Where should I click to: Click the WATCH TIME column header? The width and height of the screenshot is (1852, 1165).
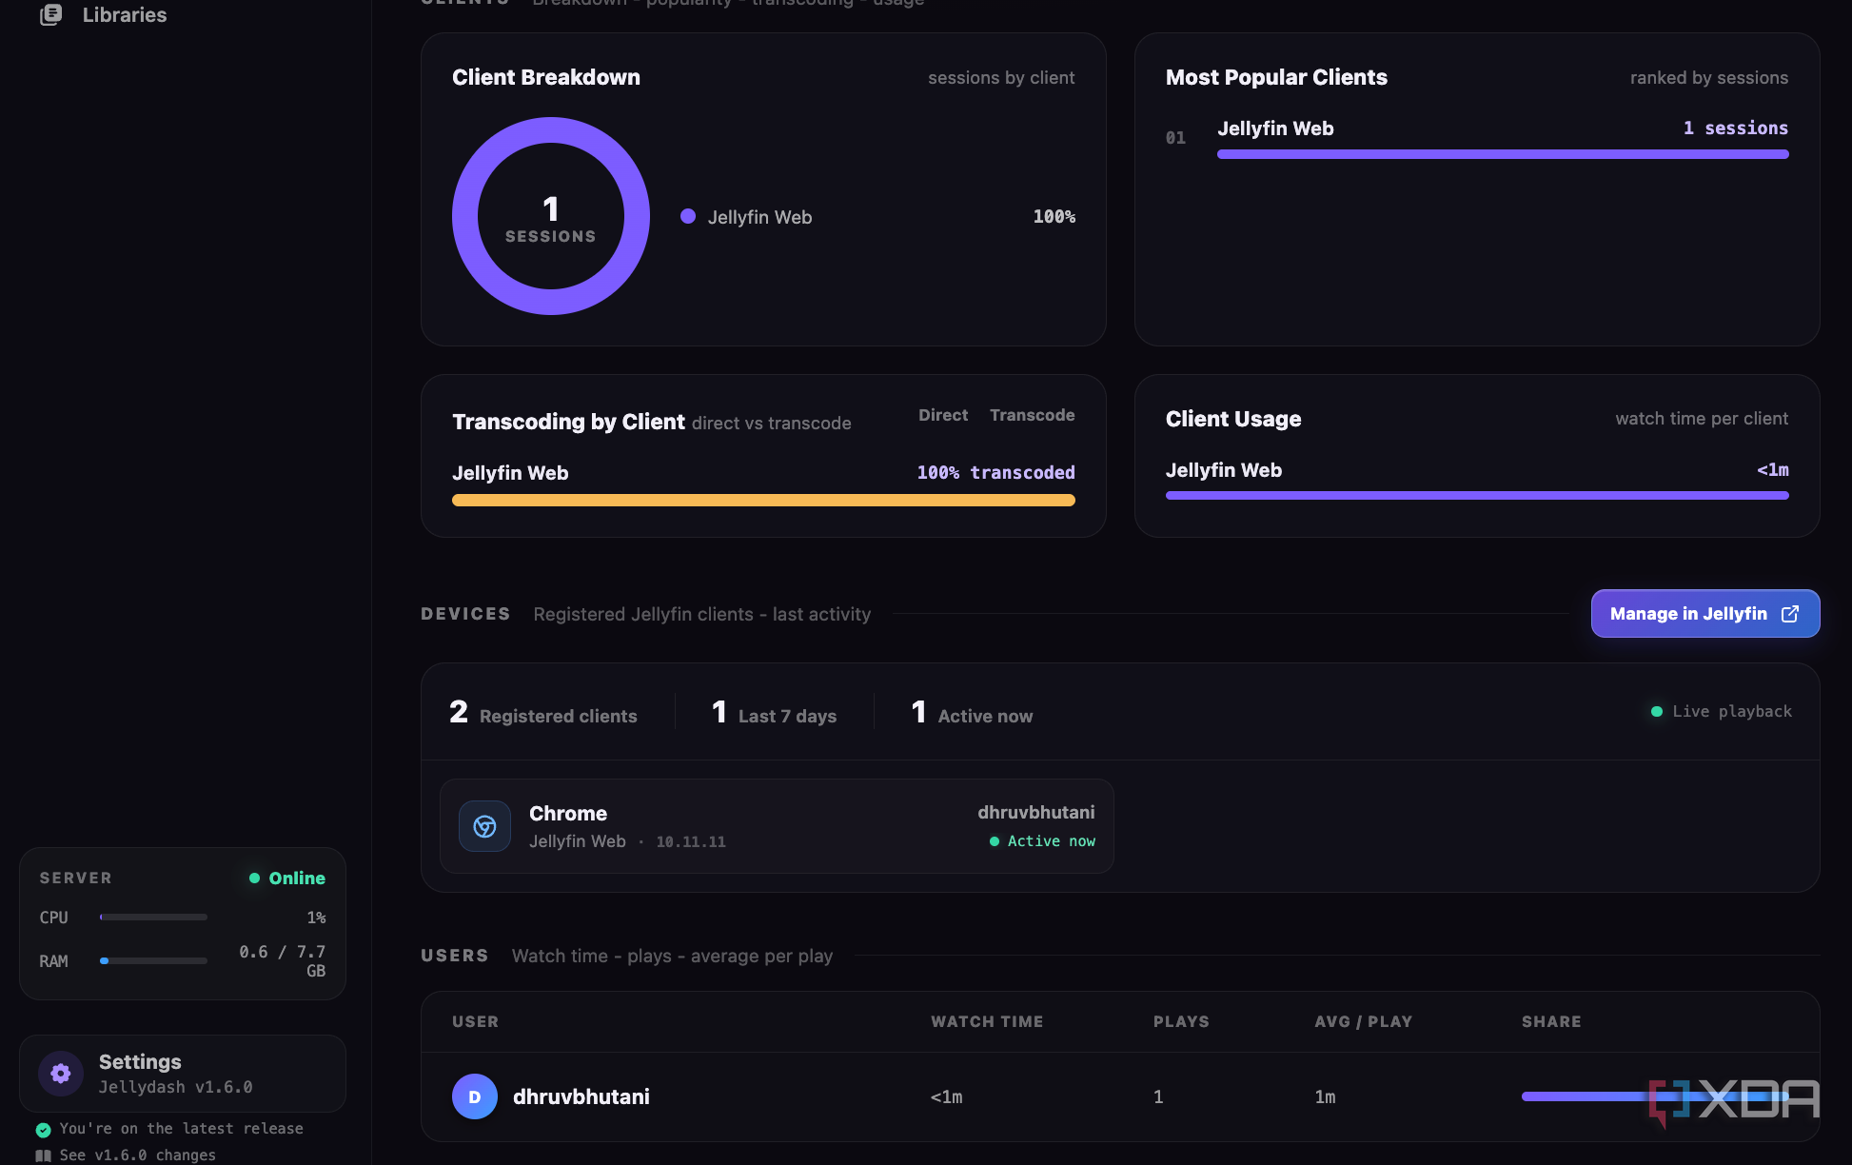click(x=987, y=1021)
